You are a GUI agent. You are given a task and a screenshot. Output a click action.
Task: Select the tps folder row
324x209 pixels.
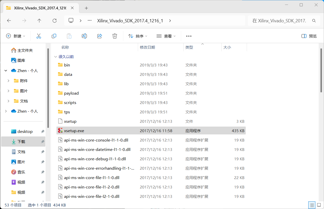tap(151, 112)
